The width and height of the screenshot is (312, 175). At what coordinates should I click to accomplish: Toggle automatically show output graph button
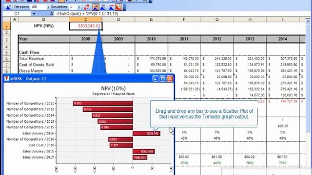(96, 7)
